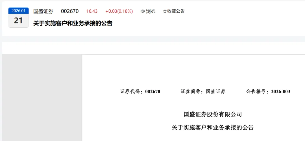Select the bold headline 关于实施客户和业务承接的公告
305x141 pixels.
pos(73,23)
